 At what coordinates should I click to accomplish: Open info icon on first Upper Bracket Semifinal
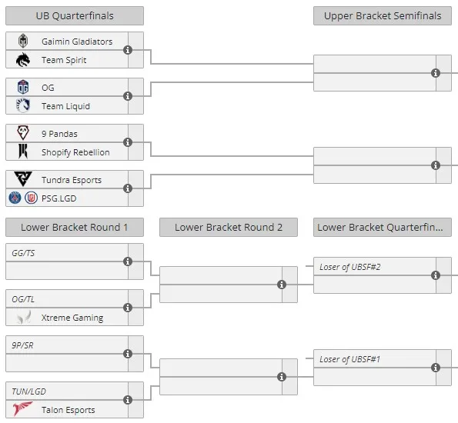(x=436, y=73)
